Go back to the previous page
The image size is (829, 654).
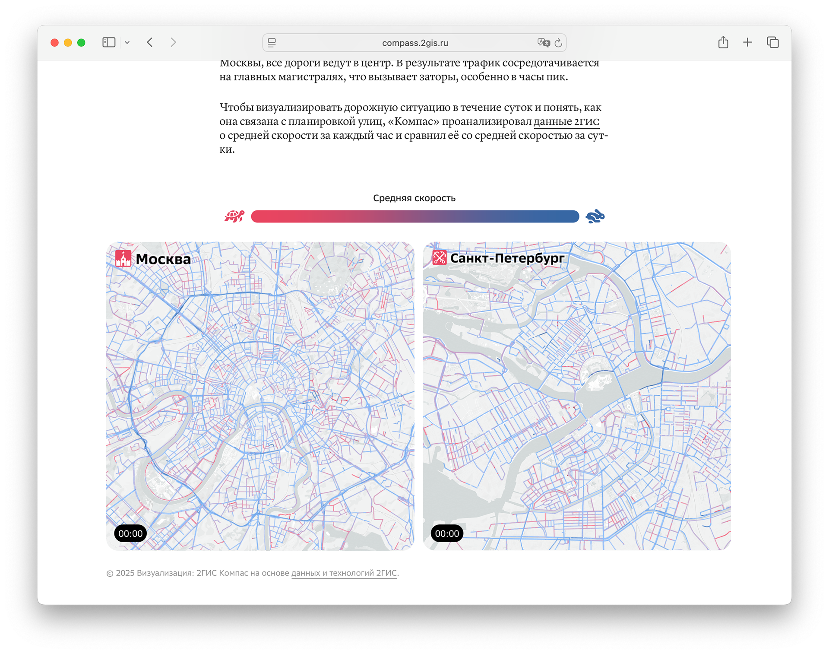point(150,42)
